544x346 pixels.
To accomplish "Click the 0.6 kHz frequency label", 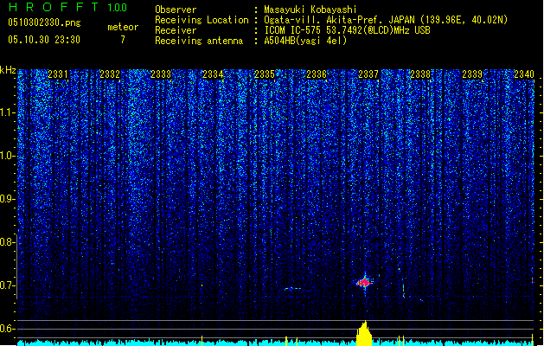I will tap(8, 329).
